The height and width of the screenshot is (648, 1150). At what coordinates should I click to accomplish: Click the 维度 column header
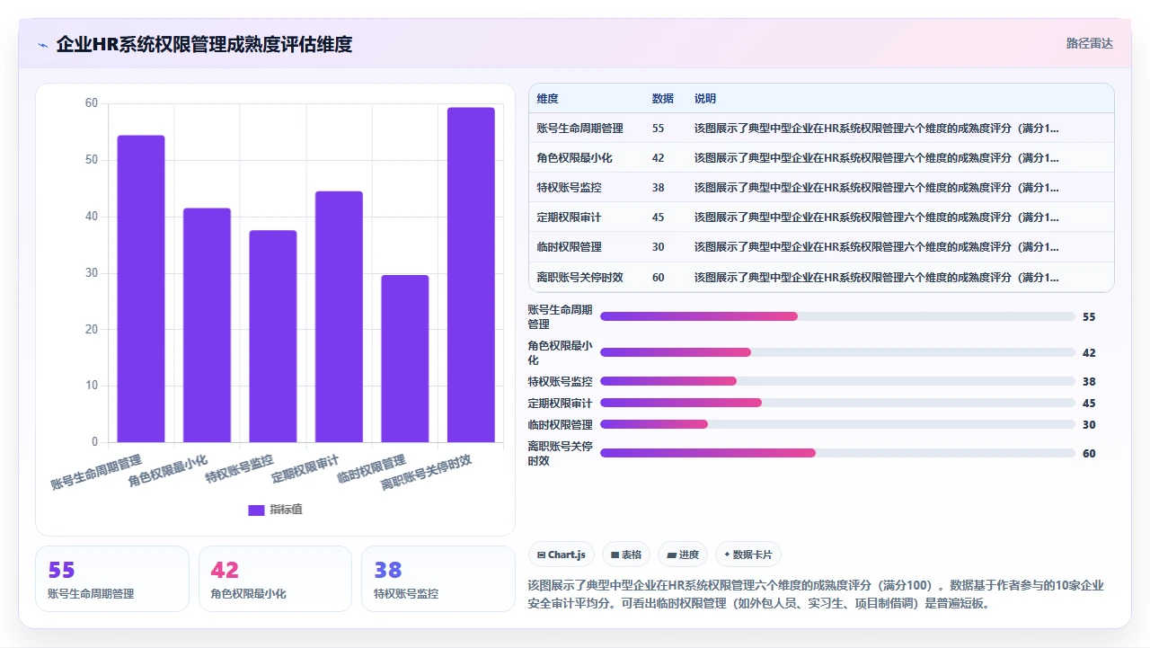[547, 99]
